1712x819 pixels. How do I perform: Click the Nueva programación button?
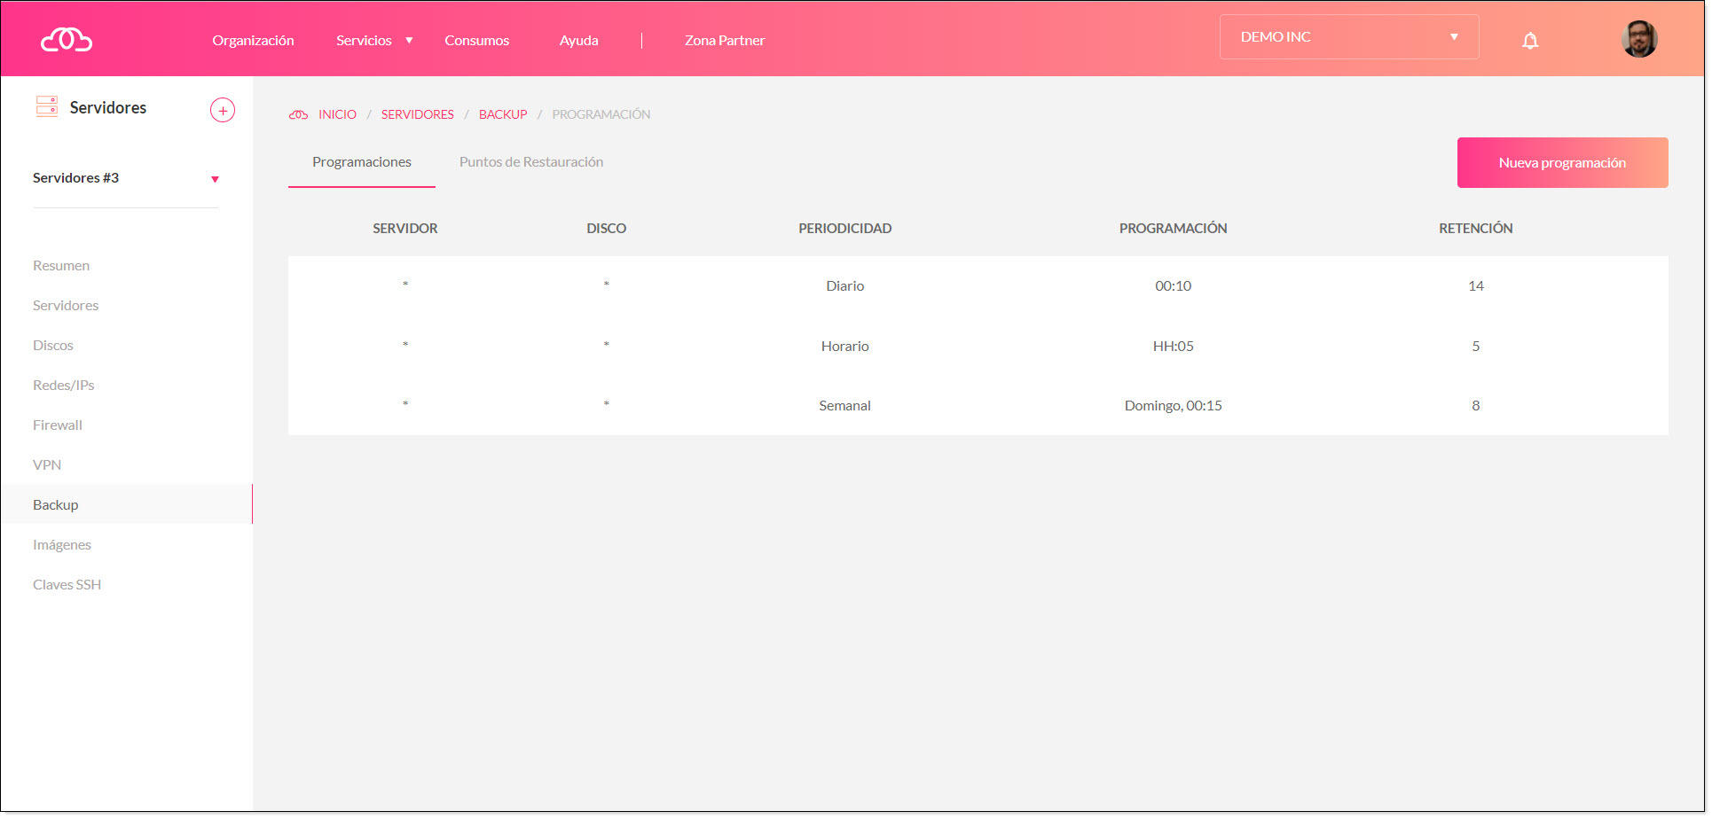[1562, 162]
